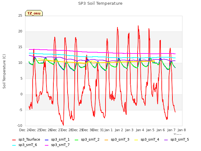Click the y-axis tick label 10

[20, 63]
